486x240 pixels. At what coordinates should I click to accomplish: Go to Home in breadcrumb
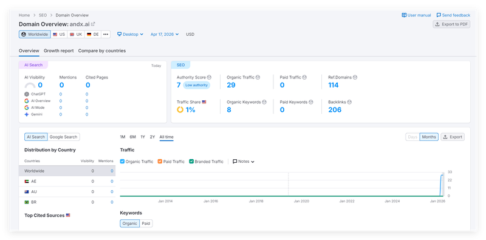24,15
